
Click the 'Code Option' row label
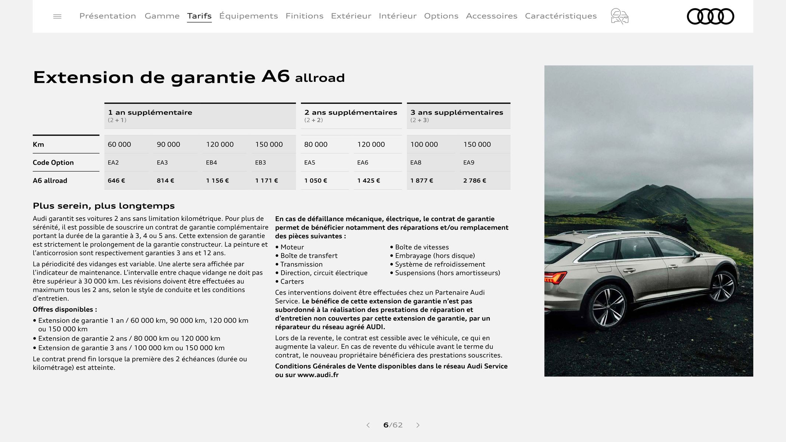click(x=53, y=162)
